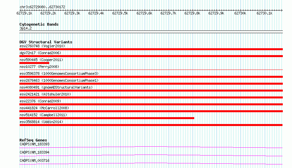Image resolution: width=292 pixels, height=168 pixels.
Task: Click the red bar under dgv72n17
Action: [151, 56]
